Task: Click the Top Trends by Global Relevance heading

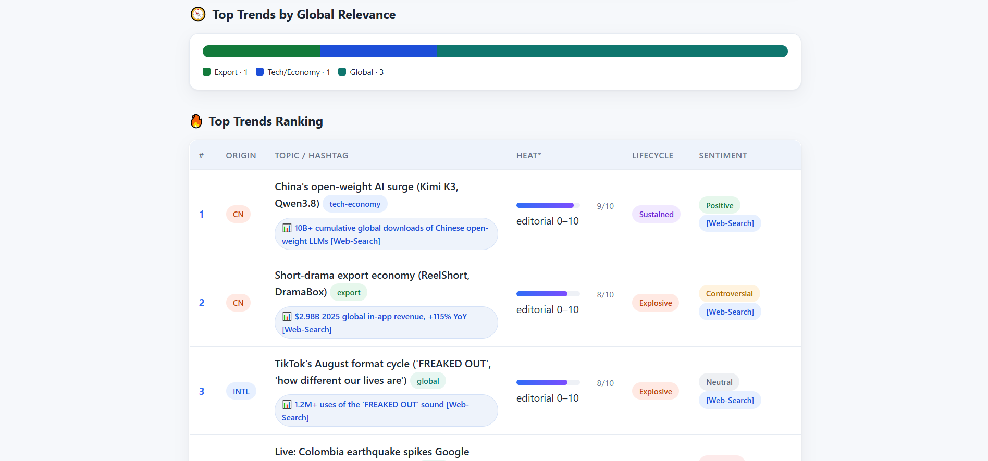Action: click(x=304, y=15)
